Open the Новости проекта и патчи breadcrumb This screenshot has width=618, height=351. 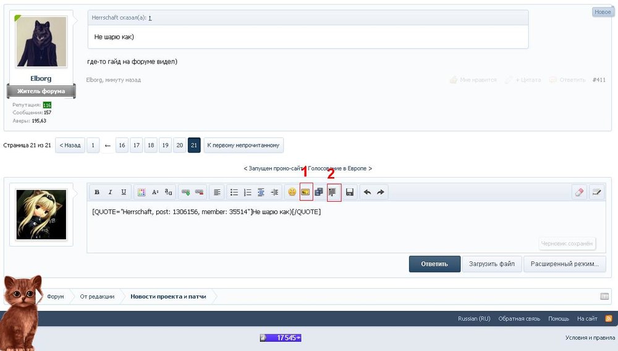pos(168,297)
